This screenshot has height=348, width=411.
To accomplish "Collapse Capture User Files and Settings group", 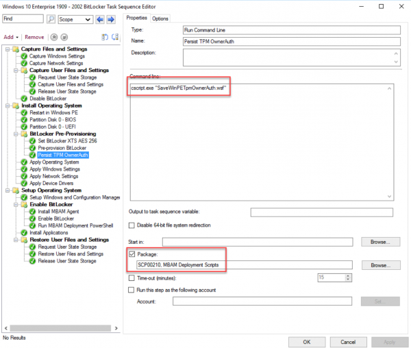I will (x=16, y=71).
